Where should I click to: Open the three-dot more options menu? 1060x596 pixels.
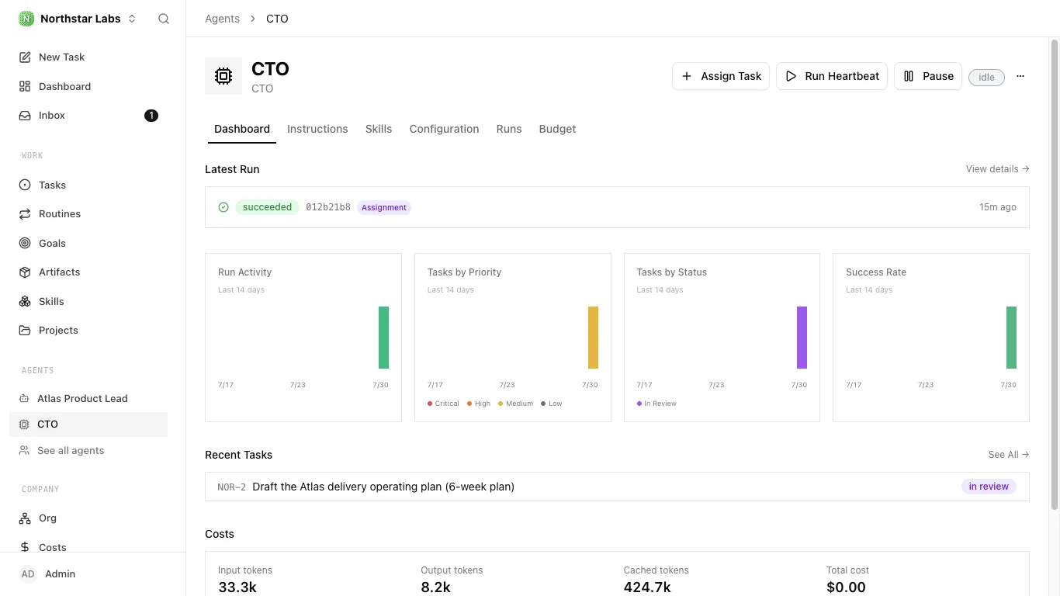[1020, 76]
